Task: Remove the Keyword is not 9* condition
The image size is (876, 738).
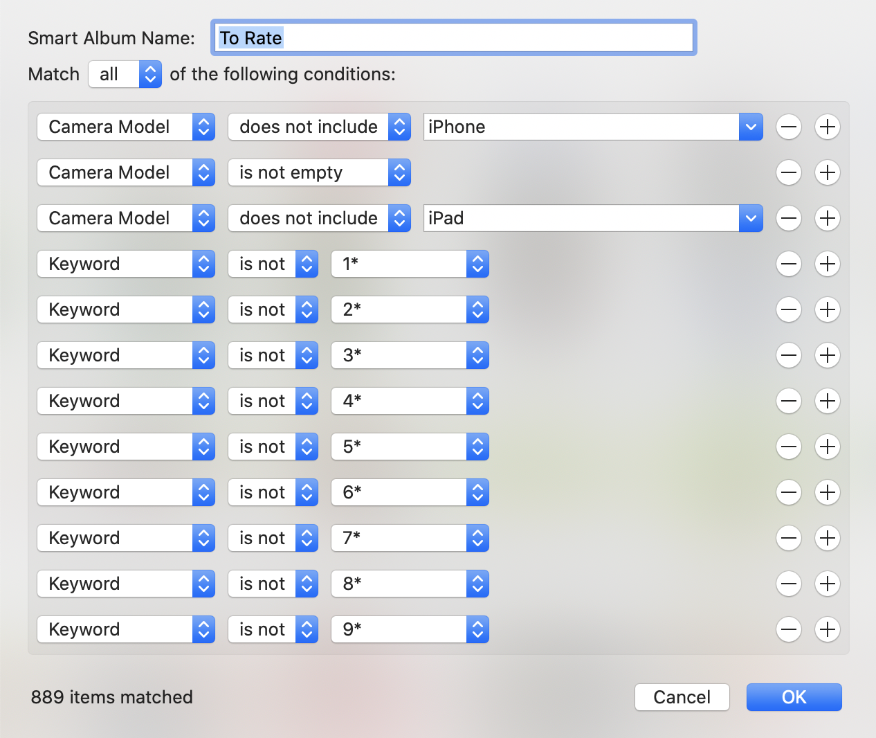Action: click(789, 629)
